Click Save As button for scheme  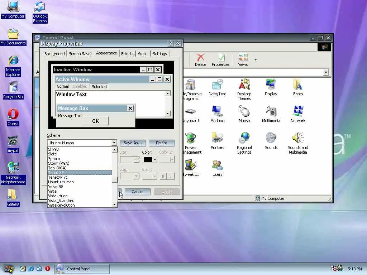(133, 143)
